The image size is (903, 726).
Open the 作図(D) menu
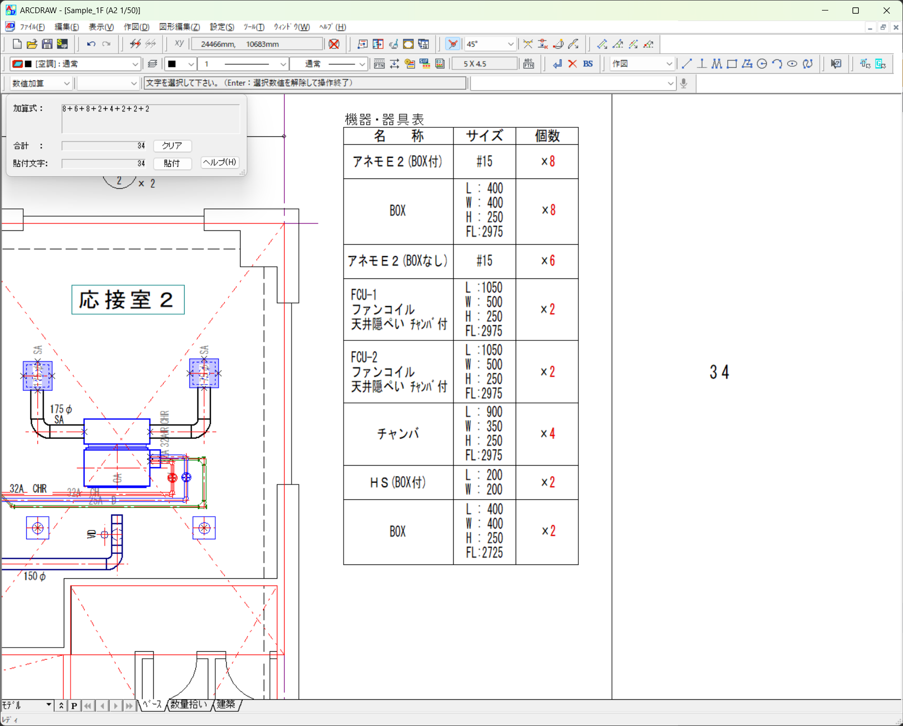(x=136, y=27)
